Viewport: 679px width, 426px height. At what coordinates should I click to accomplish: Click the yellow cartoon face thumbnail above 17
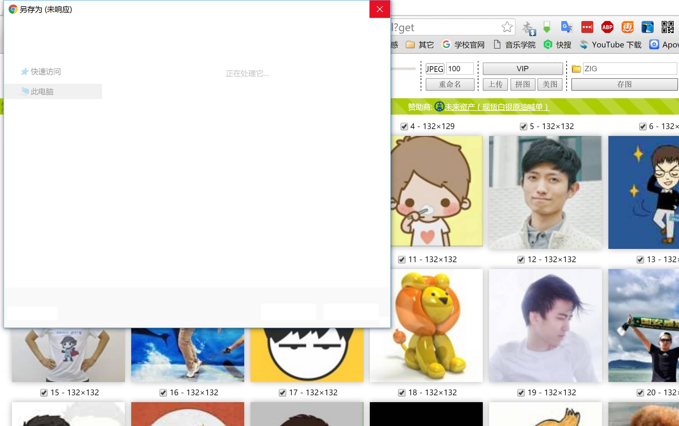click(307, 355)
